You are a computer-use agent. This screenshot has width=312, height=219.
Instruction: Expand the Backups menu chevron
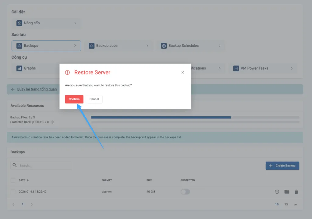point(75,46)
